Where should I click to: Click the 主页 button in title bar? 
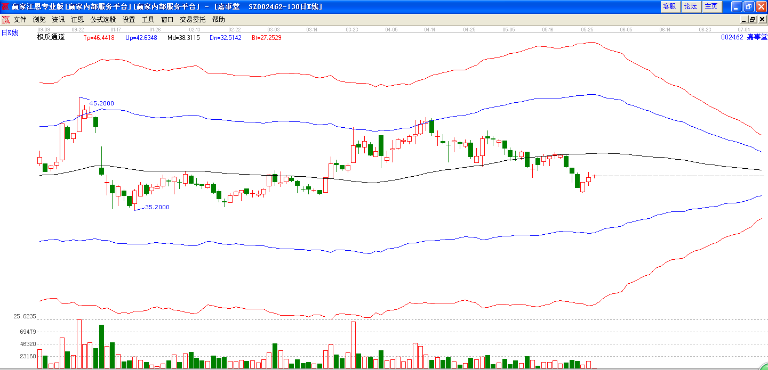711,6
